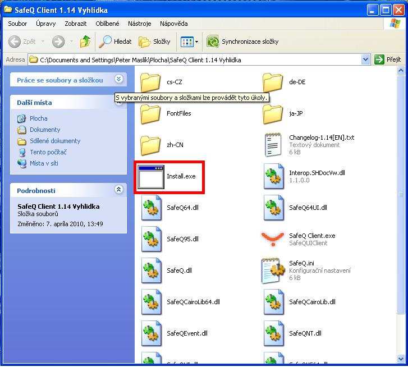The height and width of the screenshot is (367, 408).
Task: Select SafeQCairoLib64.dll file icon
Action: 151,302
